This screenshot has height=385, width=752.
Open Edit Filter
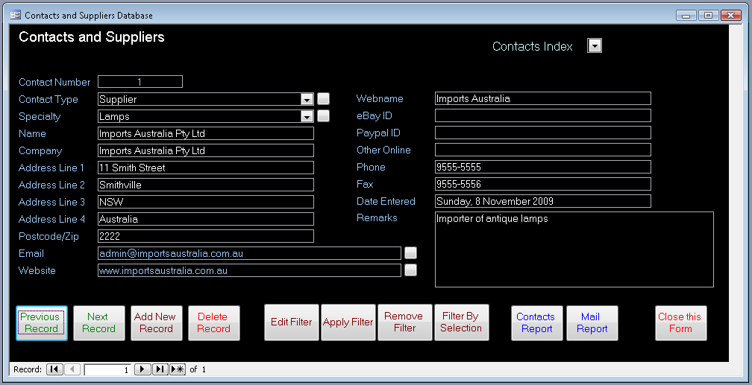click(292, 322)
